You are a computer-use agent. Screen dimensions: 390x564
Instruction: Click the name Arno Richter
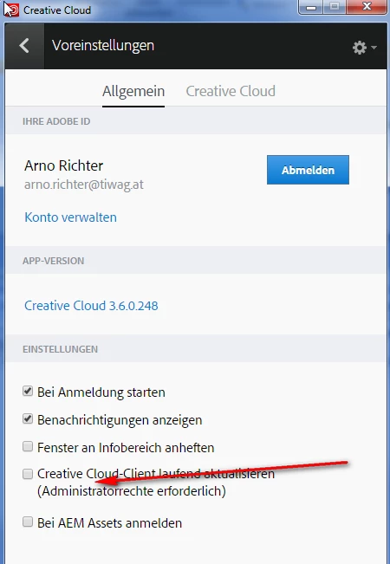63,165
